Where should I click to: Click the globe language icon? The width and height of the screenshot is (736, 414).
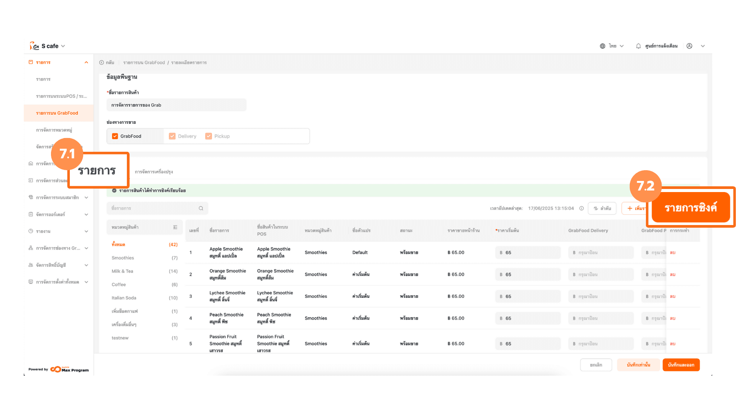pyautogui.click(x=603, y=46)
